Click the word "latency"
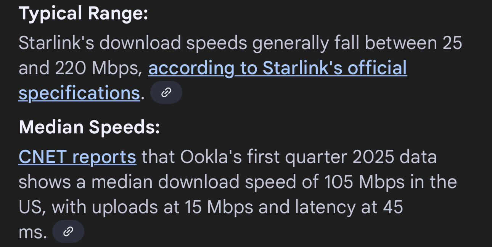Viewport: 492px width, 247px height. (x=320, y=208)
